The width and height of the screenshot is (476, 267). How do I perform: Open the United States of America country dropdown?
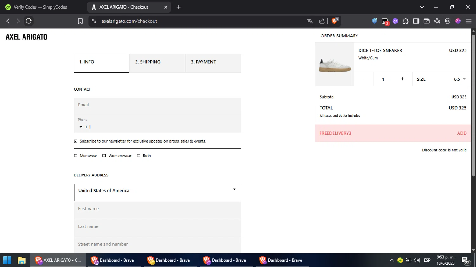pyautogui.click(x=157, y=192)
